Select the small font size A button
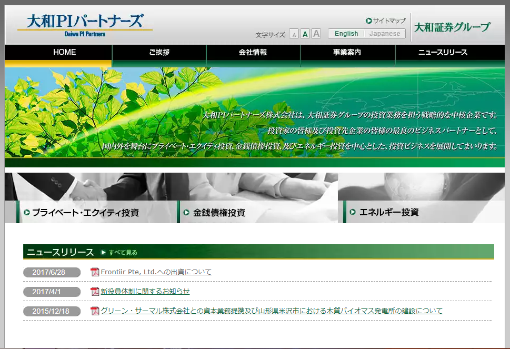Image resolution: width=510 pixels, height=349 pixels. [x=294, y=34]
